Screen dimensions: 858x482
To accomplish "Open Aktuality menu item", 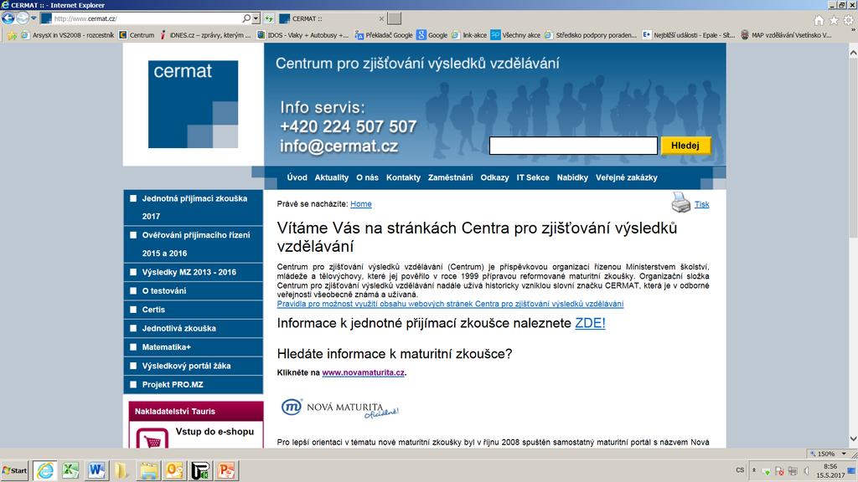I will pyautogui.click(x=332, y=177).
